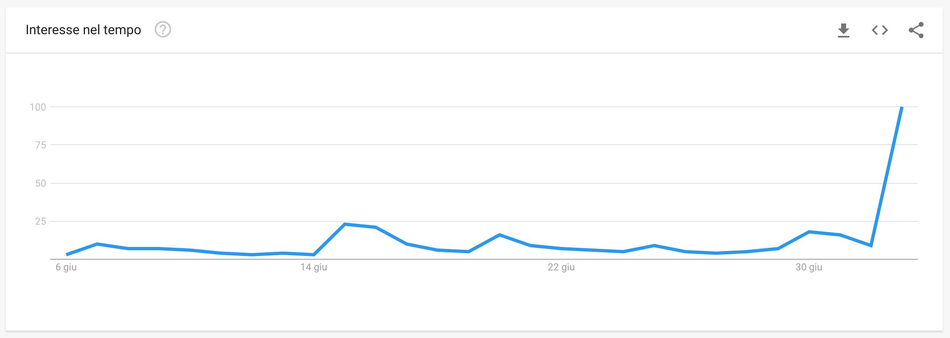Download the chart data as CSV
Image resolution: width=950 pixels, height=338 pixels.
(844, 30)
